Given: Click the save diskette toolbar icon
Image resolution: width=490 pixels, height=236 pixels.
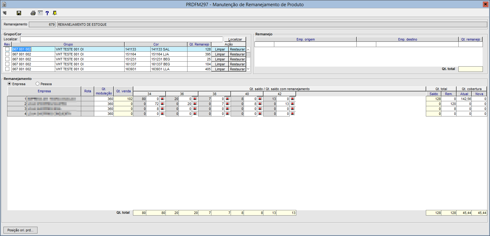Looking at the screenshot, I should (x=19, y=13).
